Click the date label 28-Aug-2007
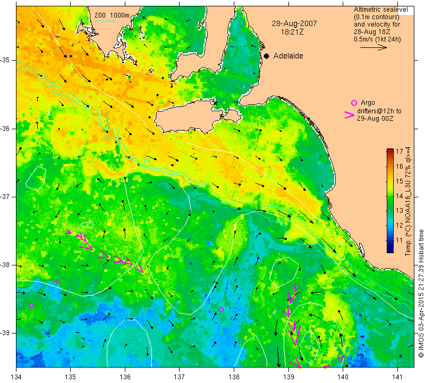425x383 pixels. pos(294,23)
